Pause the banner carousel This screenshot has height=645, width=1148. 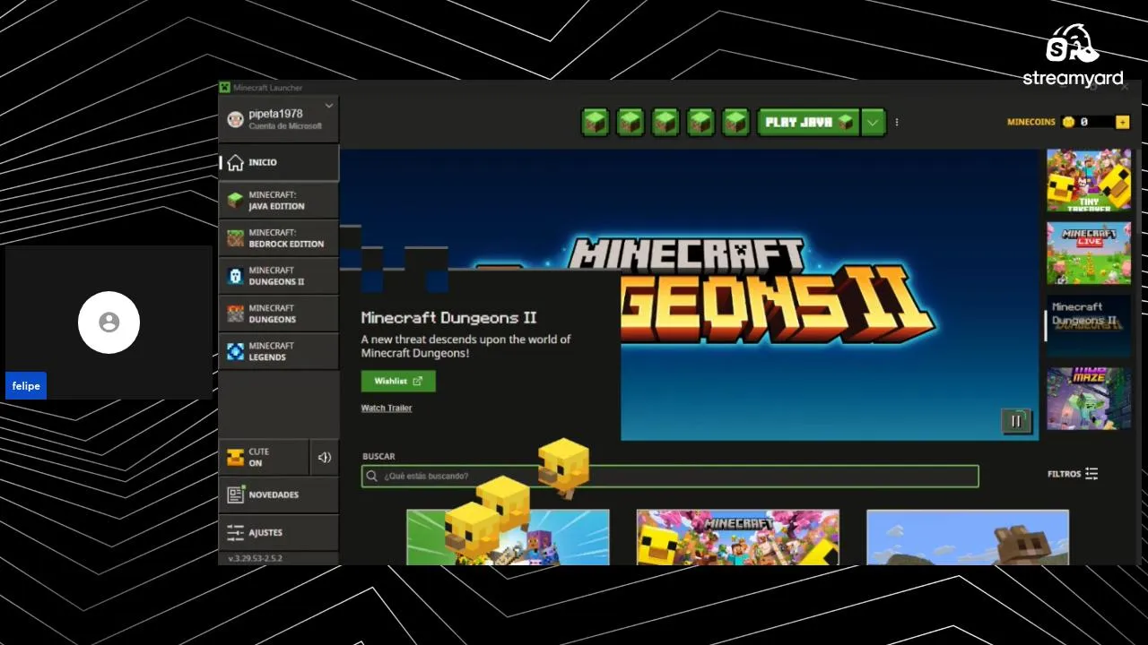[x=1016, y=421]
